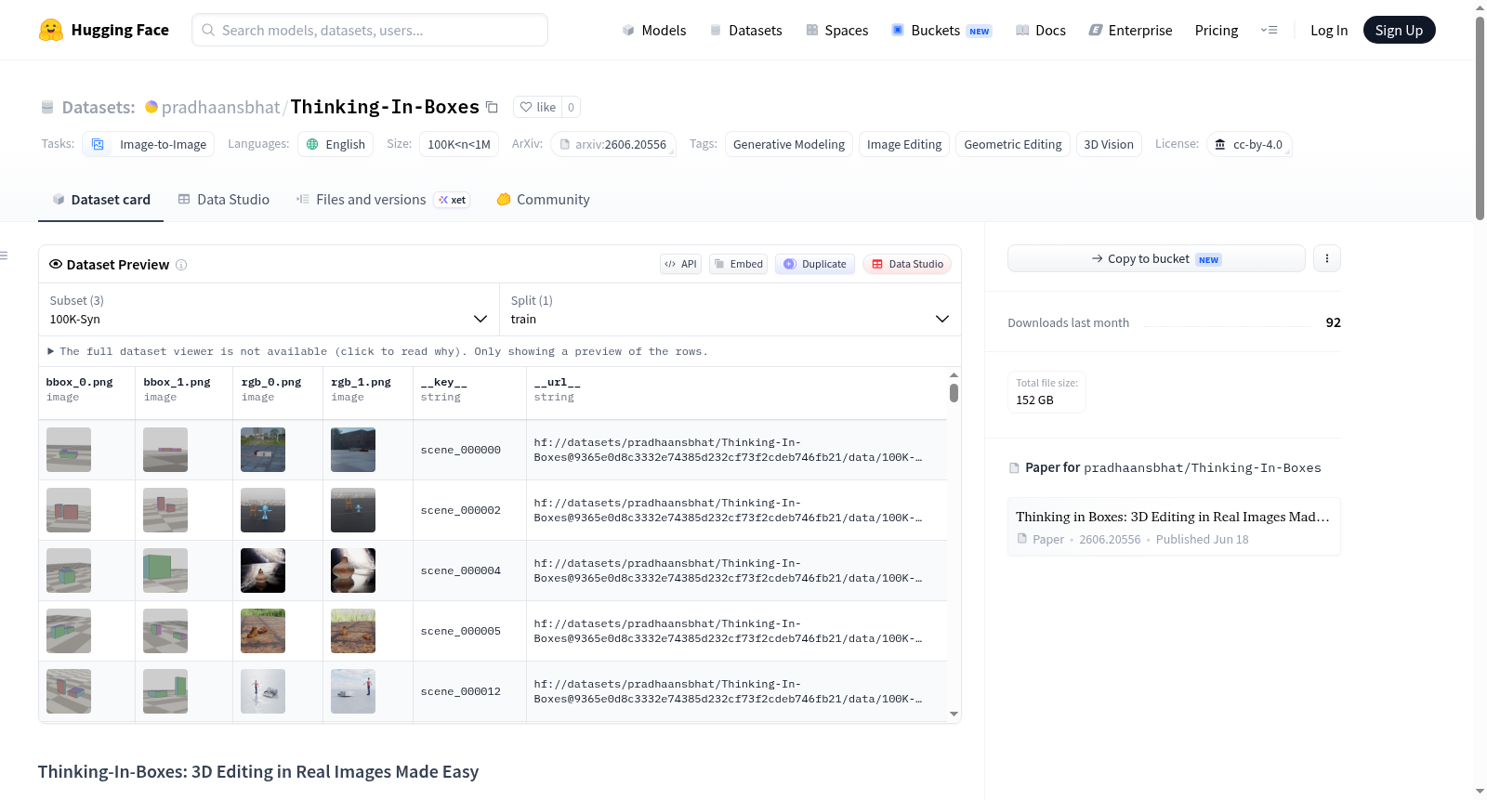Open the three-dot options menu
This screenshot has width=1487, height=800.
point(1327,258)
